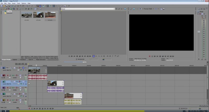This screenshot has width=209, height=112.
Task: Select the Transitions tab
Action: pyautogui.click(x=23, y=60)
